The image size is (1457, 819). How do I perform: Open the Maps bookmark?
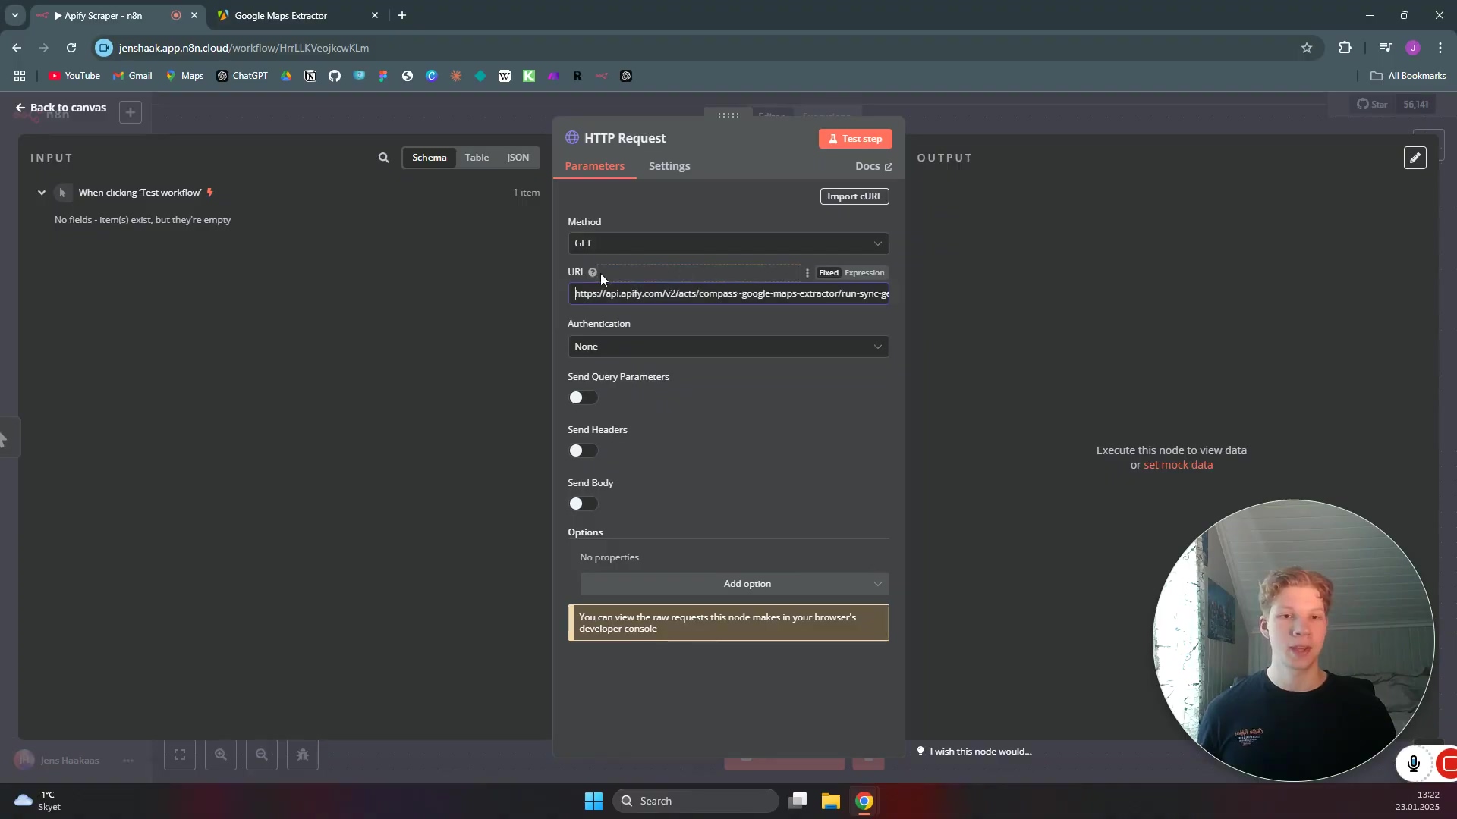(x=185, y=76)
